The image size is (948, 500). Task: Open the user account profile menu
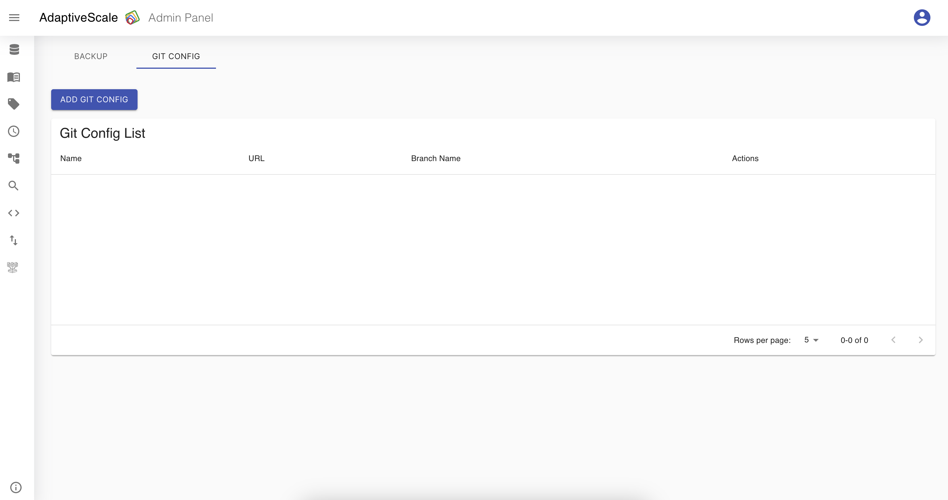point(922,18)
